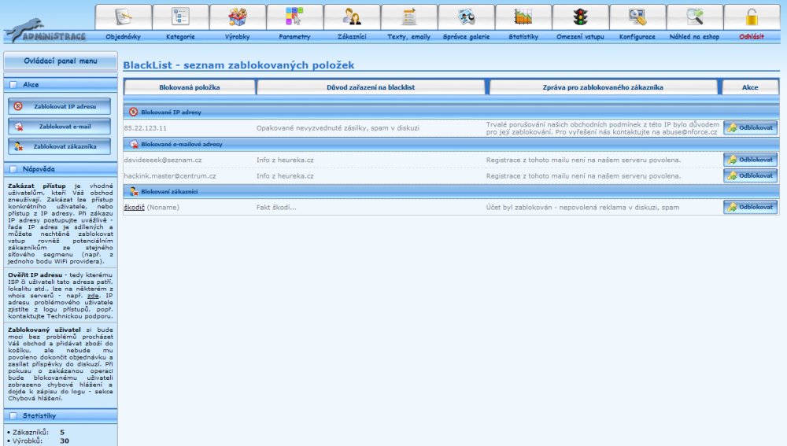The image size is (787, 446).
Task: Click the Blokovaná položka column header
Action: point(190,87)
